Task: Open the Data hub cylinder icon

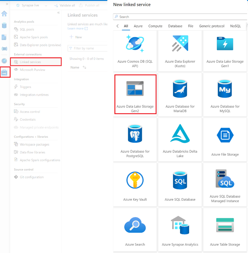Action: click(x=4, y=26)
